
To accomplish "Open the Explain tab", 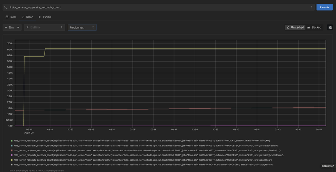I will pyautogui.click(x=45, y=17).
